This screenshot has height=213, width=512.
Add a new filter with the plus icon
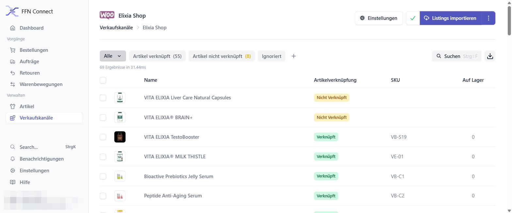pyautogui.click(x=294, y=56)
